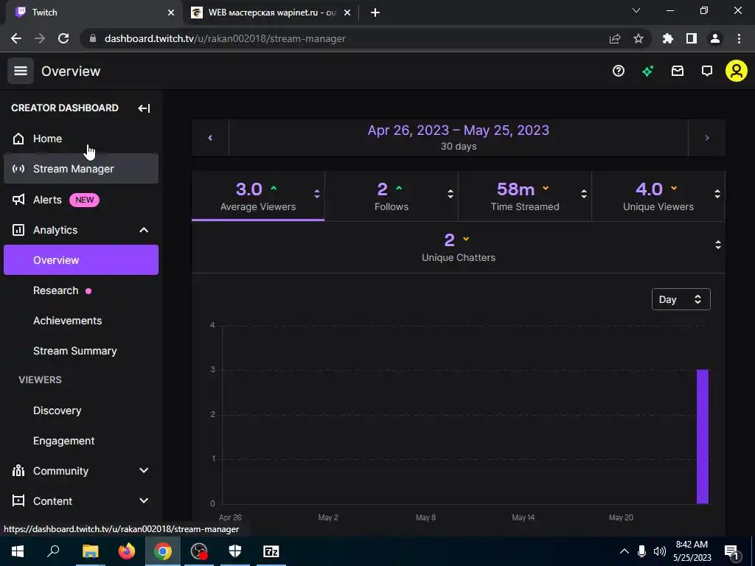Open Firefox from the taskbar
Viewport: 755px width, 566px height.
(127, 551)
